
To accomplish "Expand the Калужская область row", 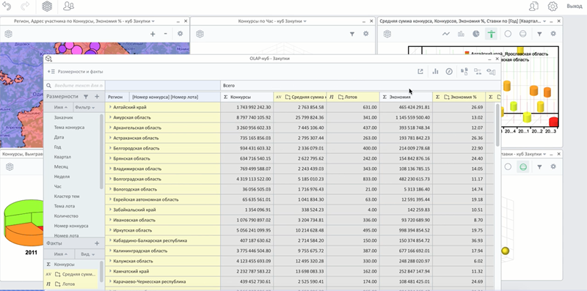I will [111, 261].
